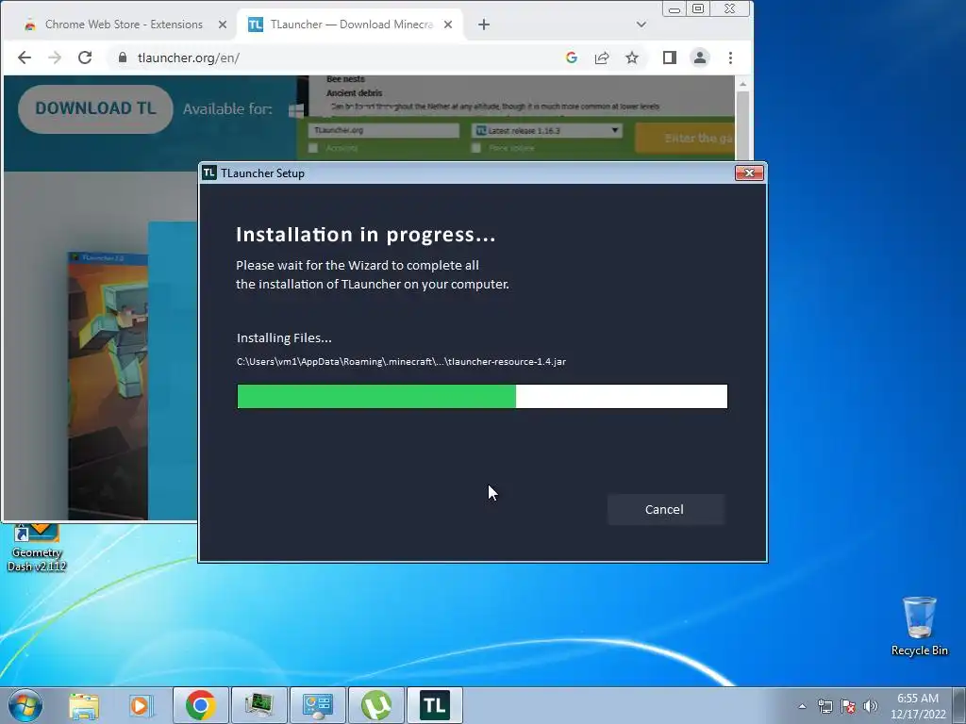
Task: Switch to Chrome Web Store Extensions tab
Action: coord(124,25)
